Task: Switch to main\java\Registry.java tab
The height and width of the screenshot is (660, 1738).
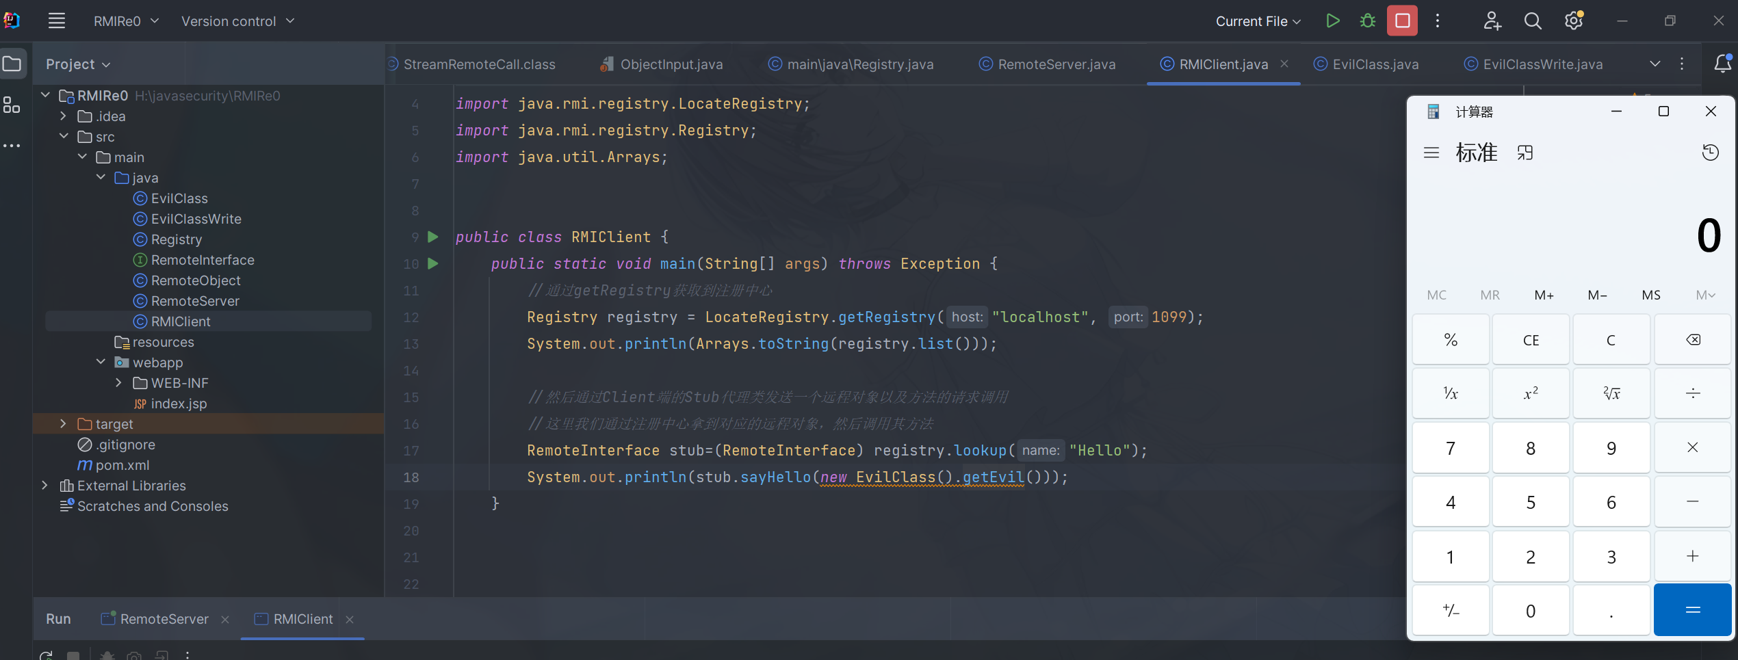Action: click(851, 64)
